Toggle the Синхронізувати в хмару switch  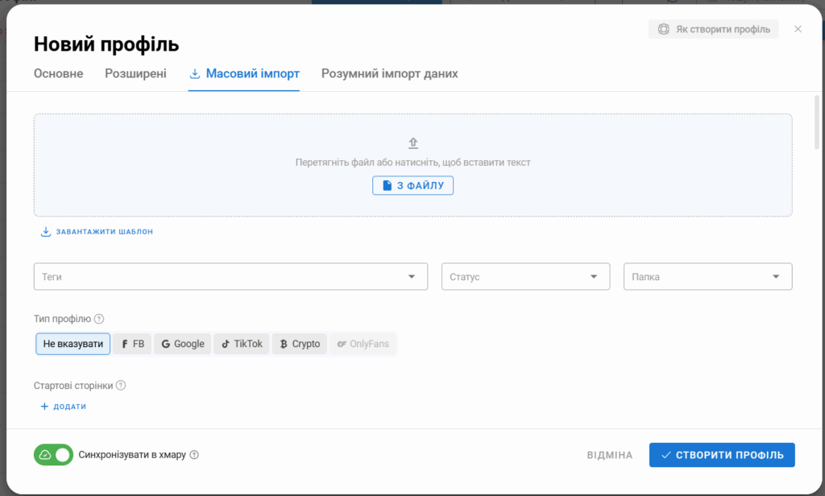(53, 455)
